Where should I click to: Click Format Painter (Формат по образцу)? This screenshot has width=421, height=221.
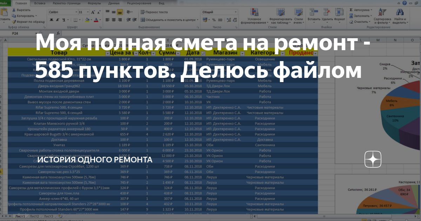14,21
